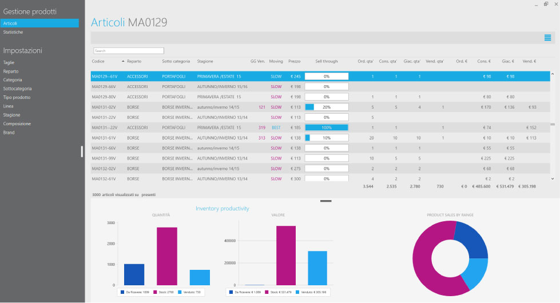Screen dimensions: 560x303
Task: Click the Codice column sort arrow
Action: click(x=123, y=61)
